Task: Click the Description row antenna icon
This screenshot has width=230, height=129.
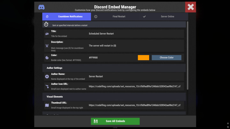Action: coord(47,46)
